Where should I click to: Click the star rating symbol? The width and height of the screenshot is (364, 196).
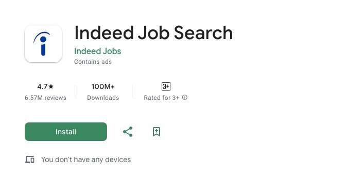51,86
